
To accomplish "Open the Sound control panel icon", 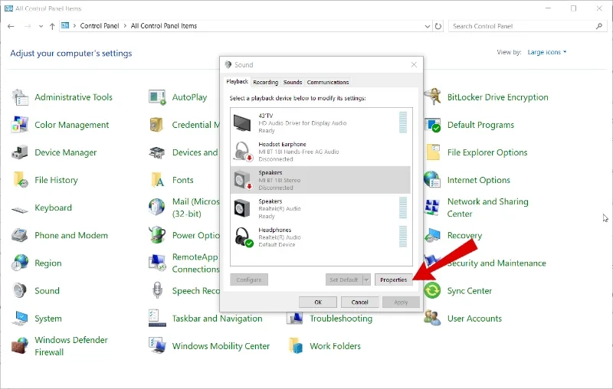I will [20, 290].
